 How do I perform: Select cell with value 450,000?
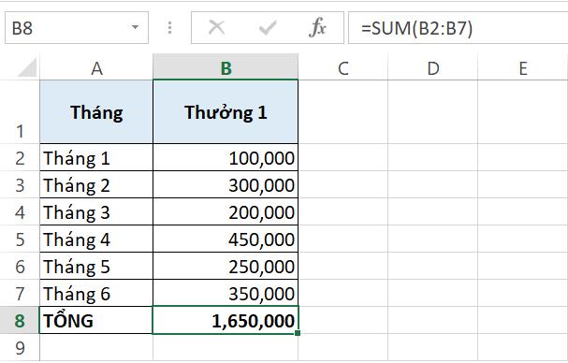(x=226, y=240)
